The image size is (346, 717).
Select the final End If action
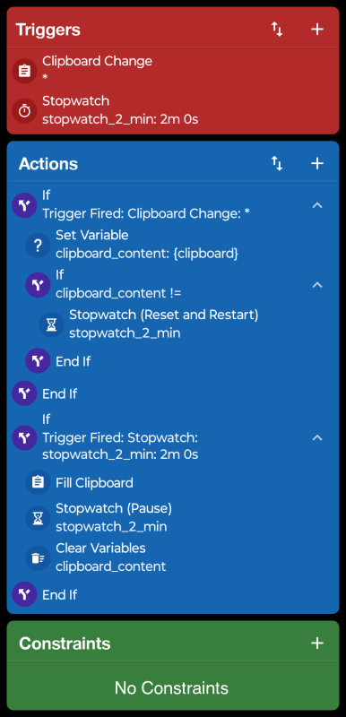point(176,594)
